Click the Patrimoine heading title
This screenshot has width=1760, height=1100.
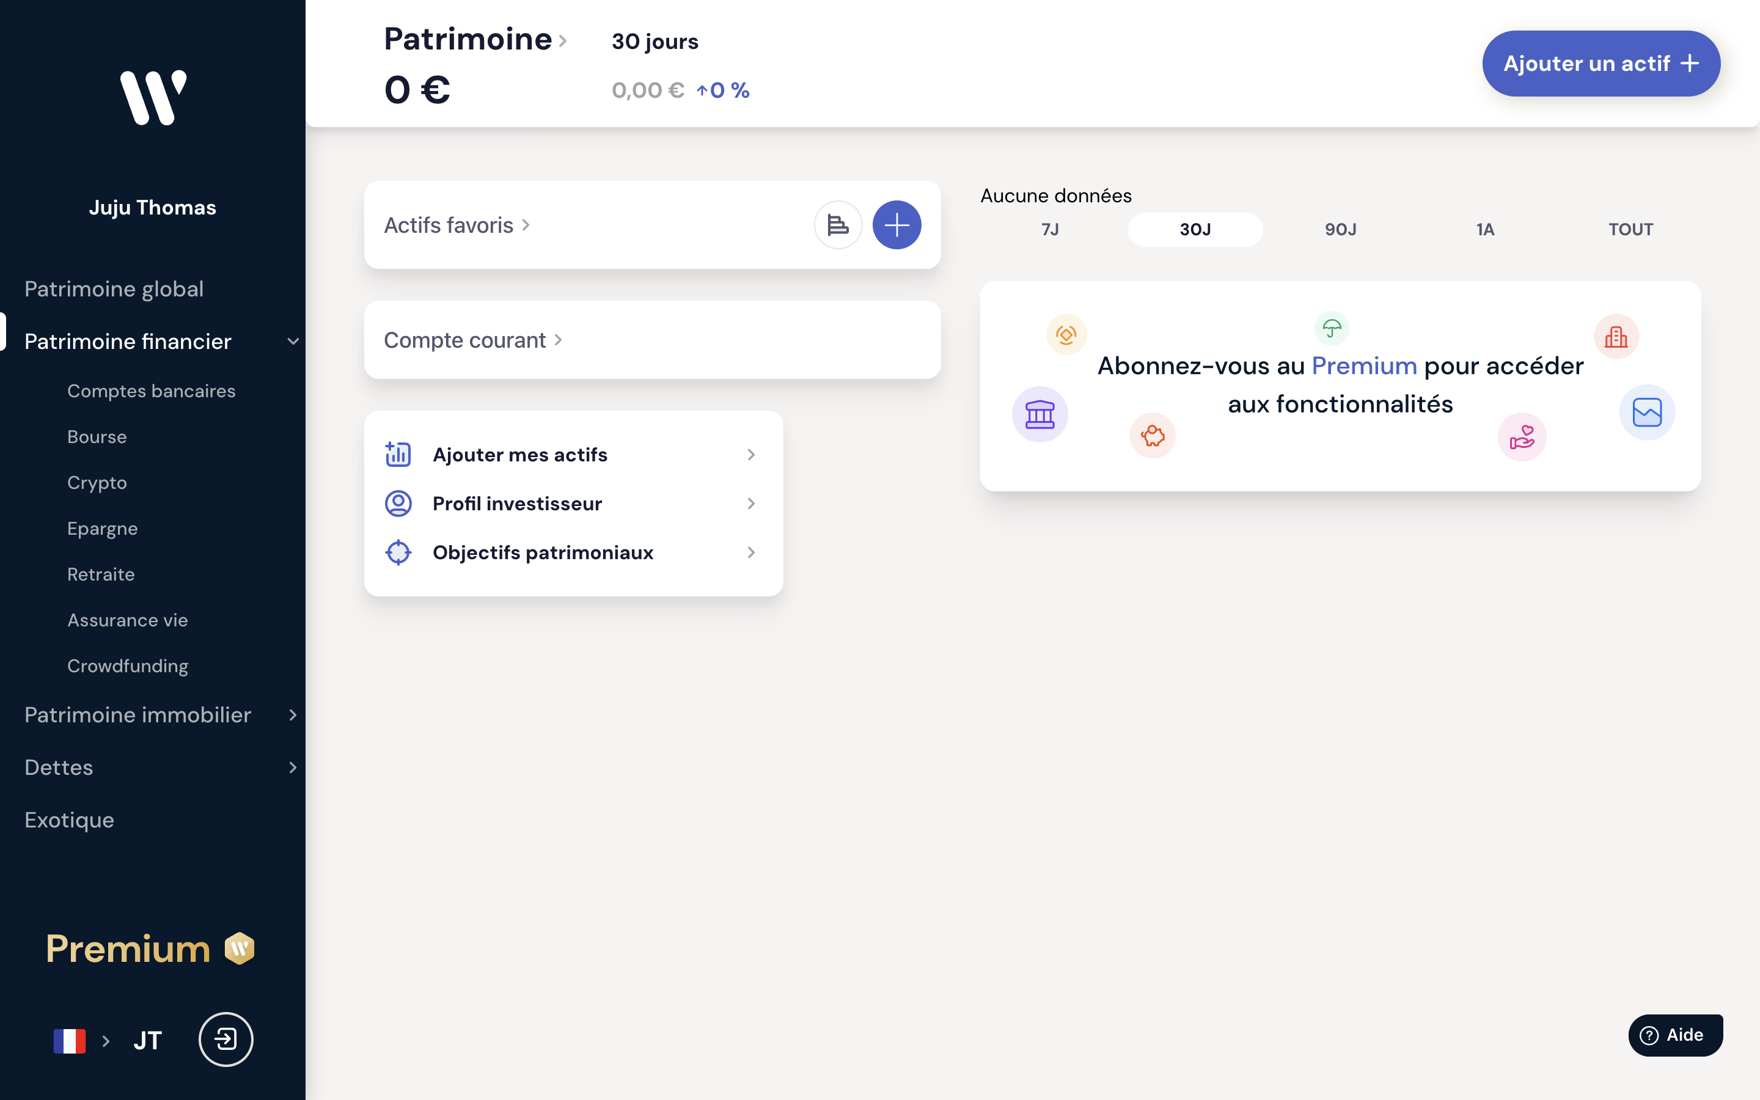[468, 38]
